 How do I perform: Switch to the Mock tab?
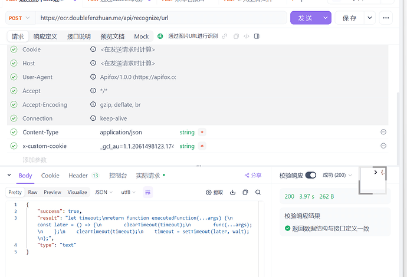tap(141, 37)
